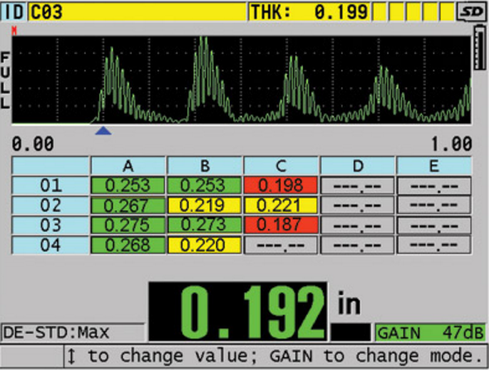
Task: Click red cell with 0.198
Action: click(x=280, y=185)
